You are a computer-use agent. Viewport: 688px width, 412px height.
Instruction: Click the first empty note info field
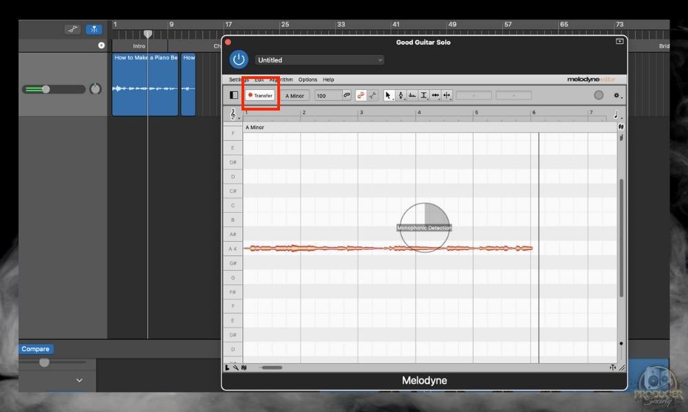[474, 95]
